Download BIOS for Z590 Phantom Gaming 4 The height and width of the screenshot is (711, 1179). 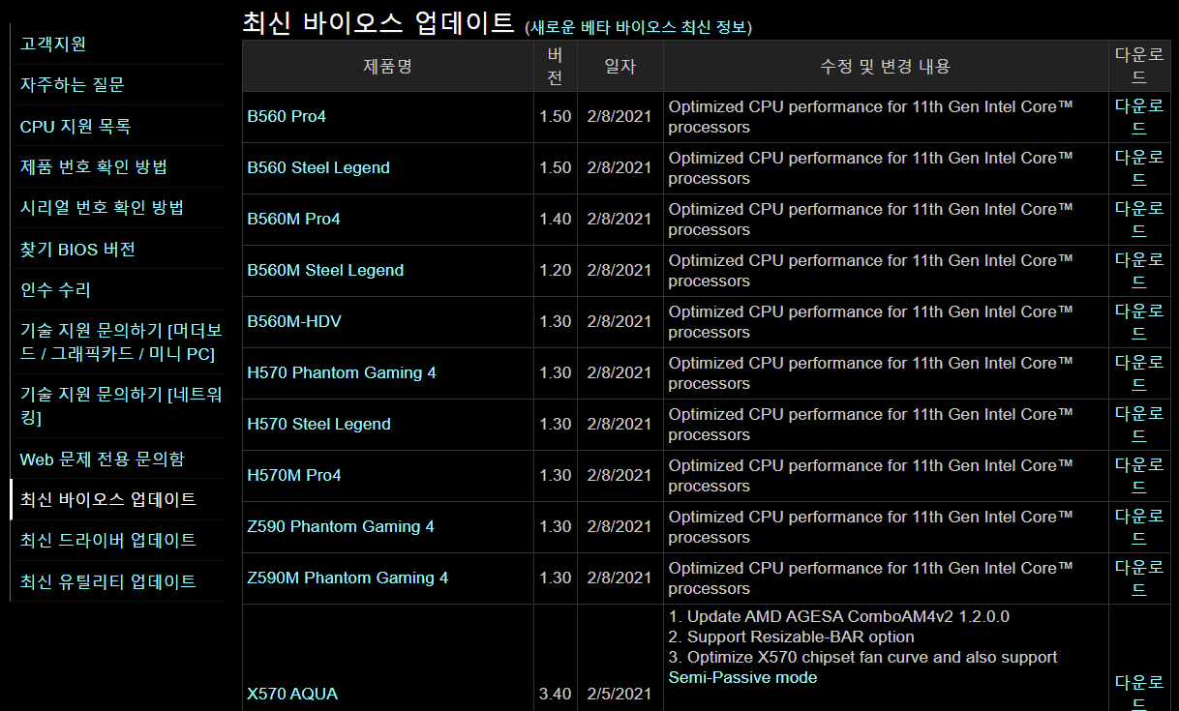(x=1138, y=526)
